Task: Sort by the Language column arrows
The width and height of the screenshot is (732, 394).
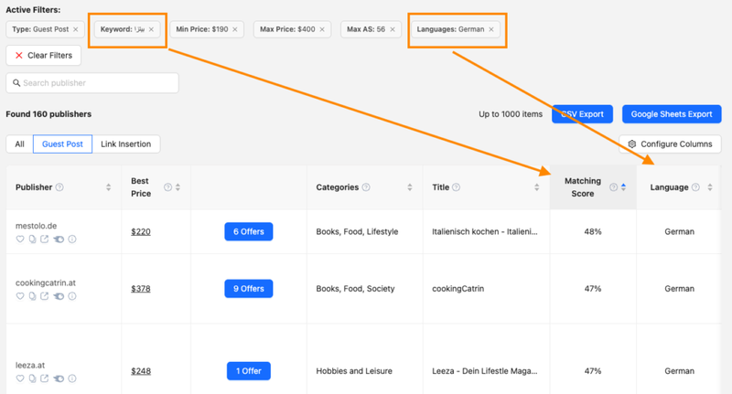Action: pyautogui.click(x=709, y=188)
